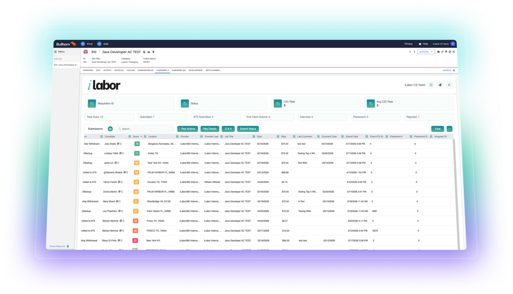Click the iLabor fullscreen expand icon
This screenshot has height=294, width=513.
click(431, 85)
